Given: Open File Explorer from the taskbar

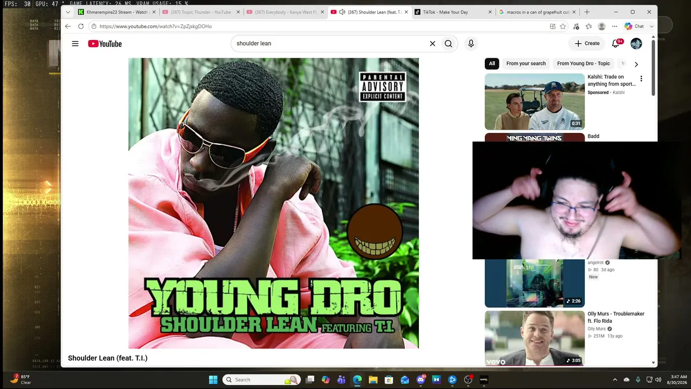Looking at the screenshot, I should (373, 380).
